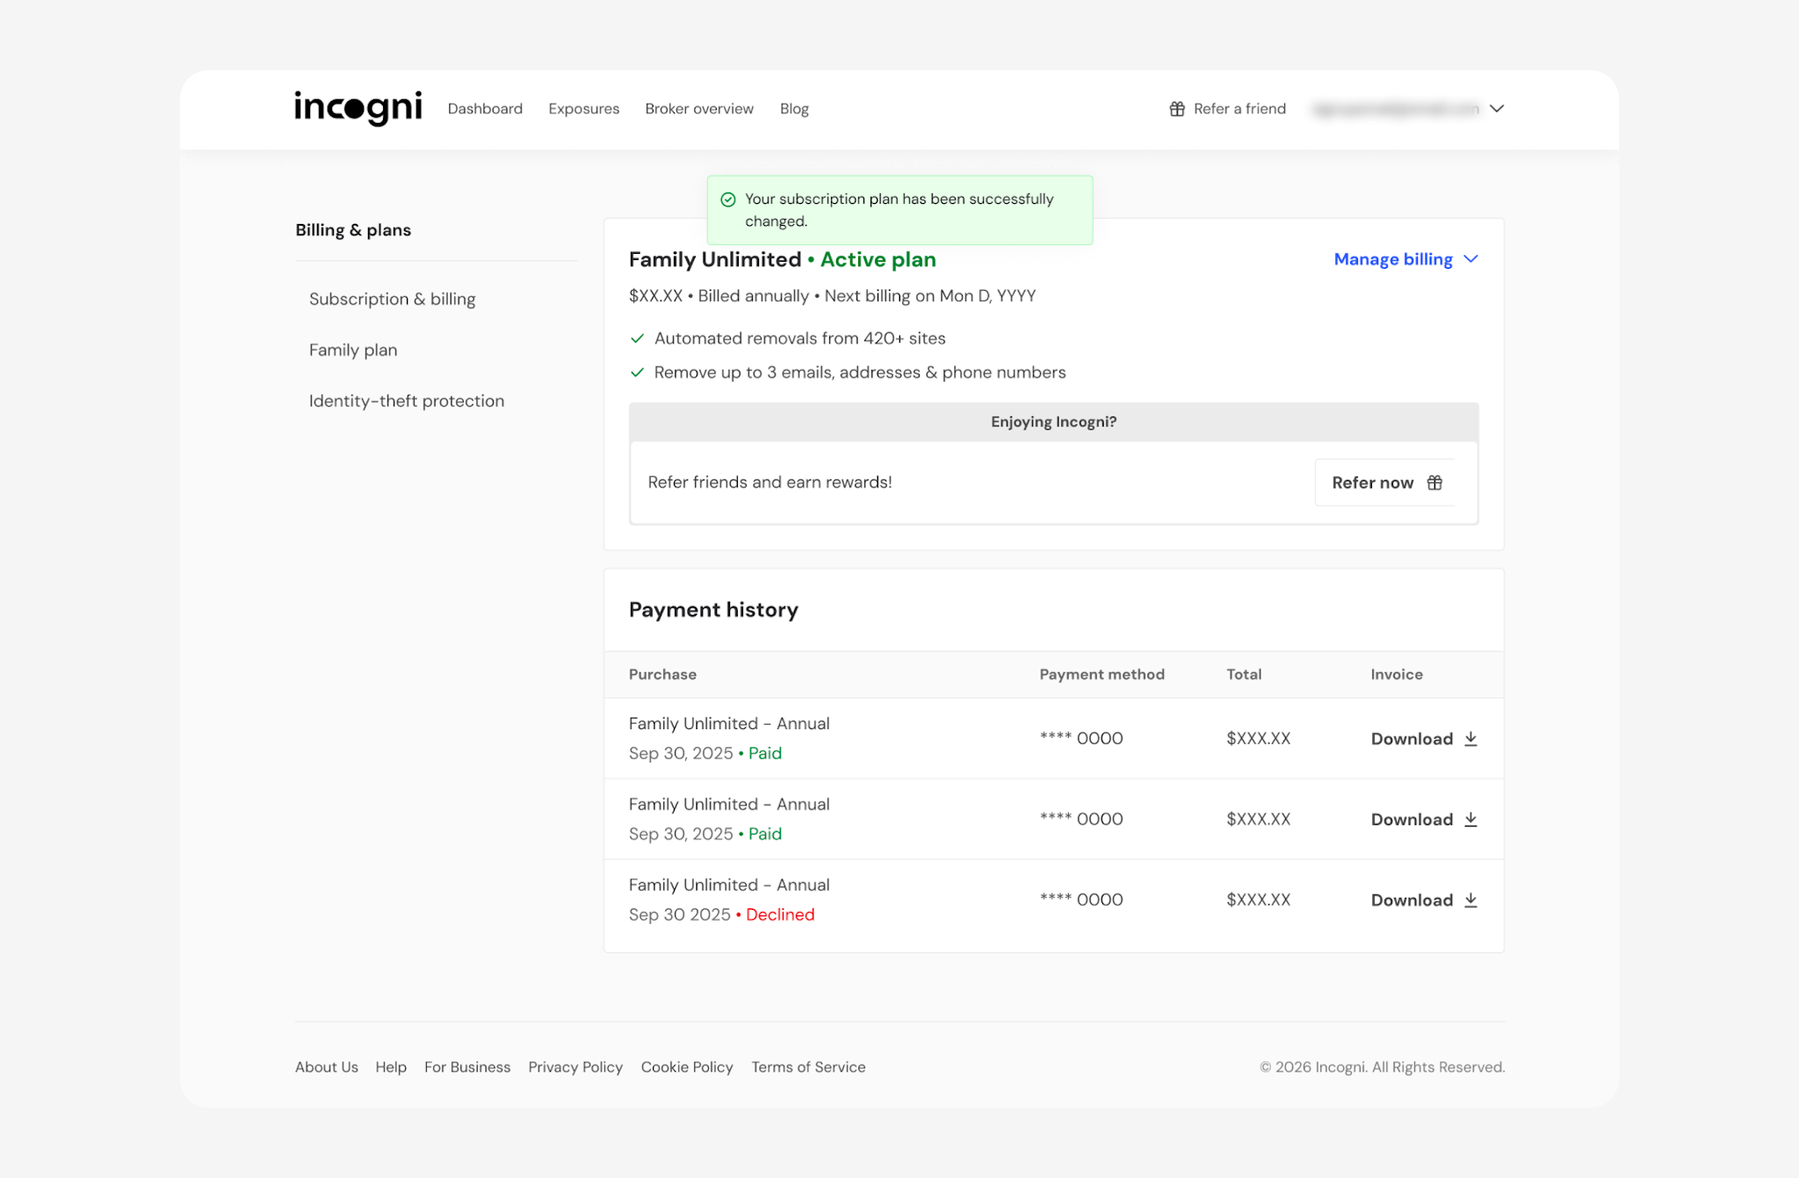
Task: Click the 'Payment method' column header
Action: [1102, 675]
